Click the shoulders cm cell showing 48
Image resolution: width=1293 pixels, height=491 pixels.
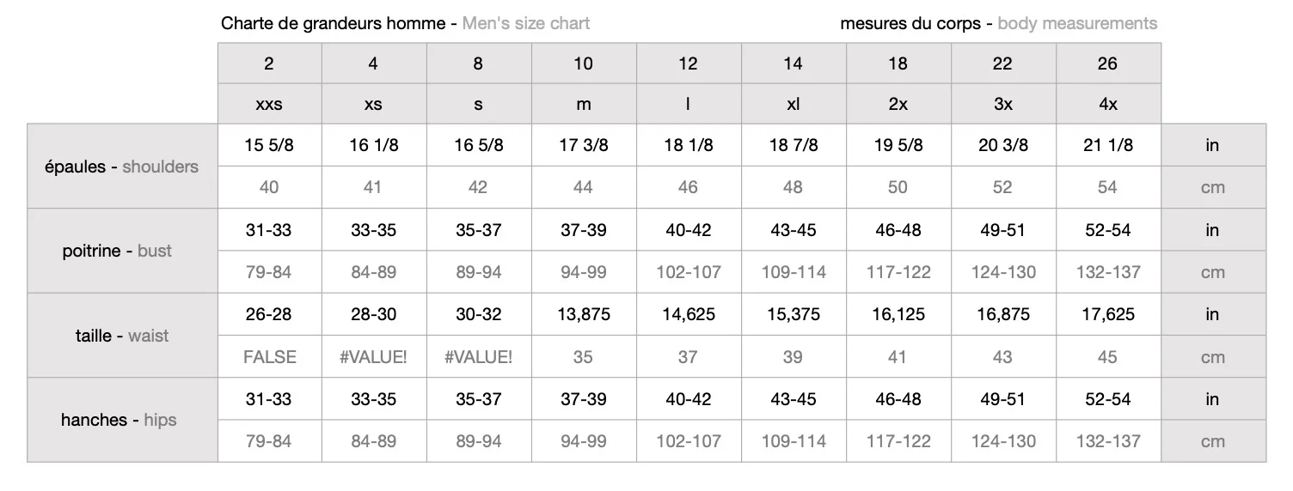[x=793, y=187]
